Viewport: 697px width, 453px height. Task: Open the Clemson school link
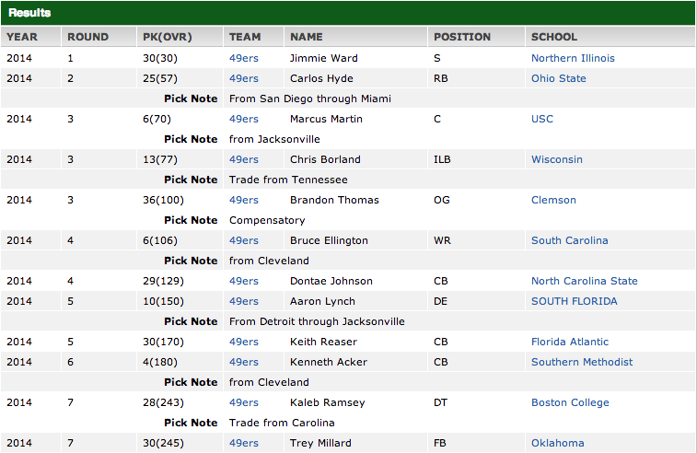click(x=553, y=200)
